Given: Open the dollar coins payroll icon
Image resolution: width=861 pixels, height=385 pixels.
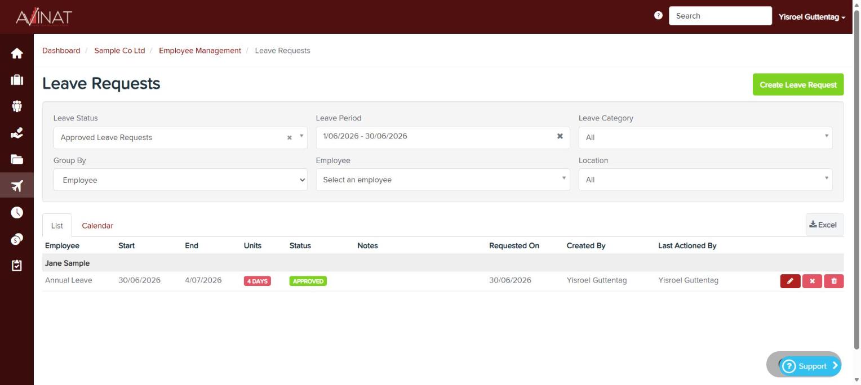Looking at the screenshot, I should (x=17, y=239).
